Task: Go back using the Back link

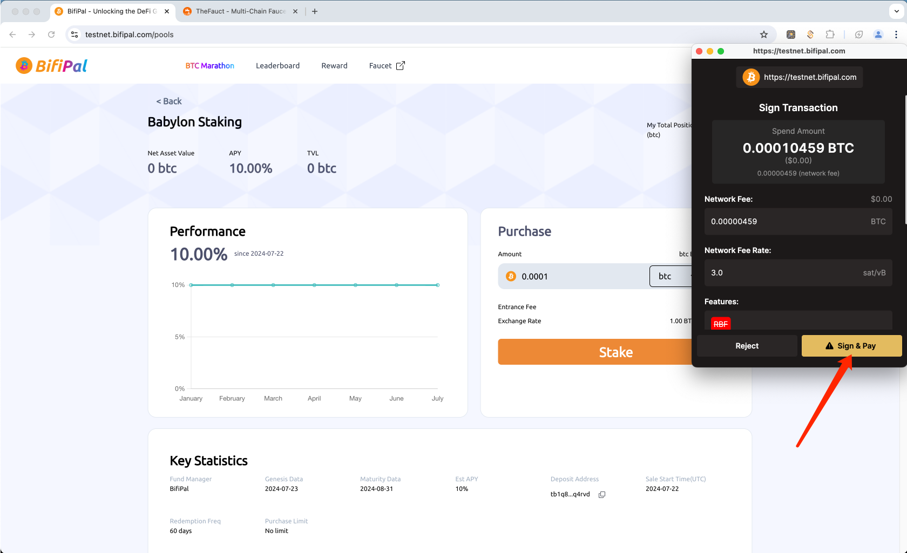Action: click(169, 101)
